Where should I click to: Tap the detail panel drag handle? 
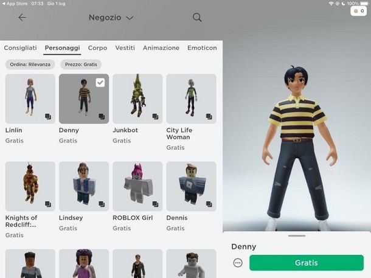tap(297, 235)
